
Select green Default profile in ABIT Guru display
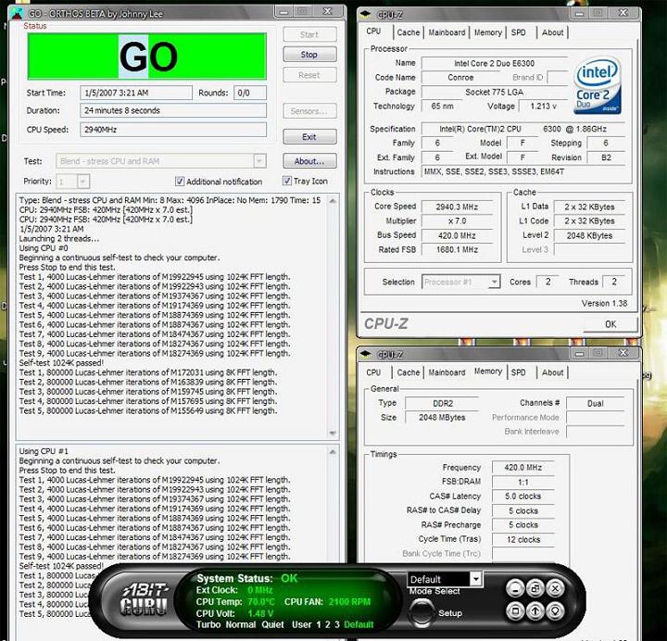359,624
